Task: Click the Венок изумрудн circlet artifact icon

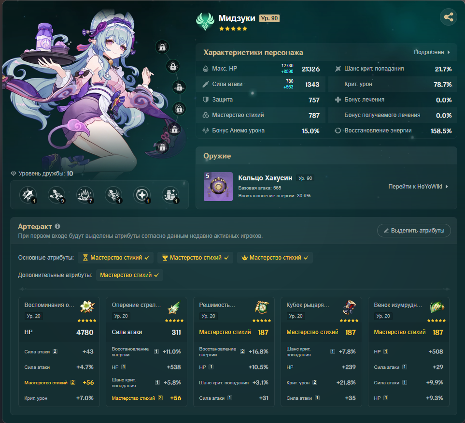Action: tap(437, 307)
